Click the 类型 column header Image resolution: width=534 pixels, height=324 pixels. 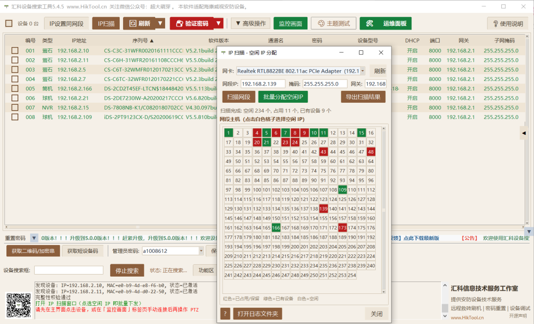click(x=47, y=40)
